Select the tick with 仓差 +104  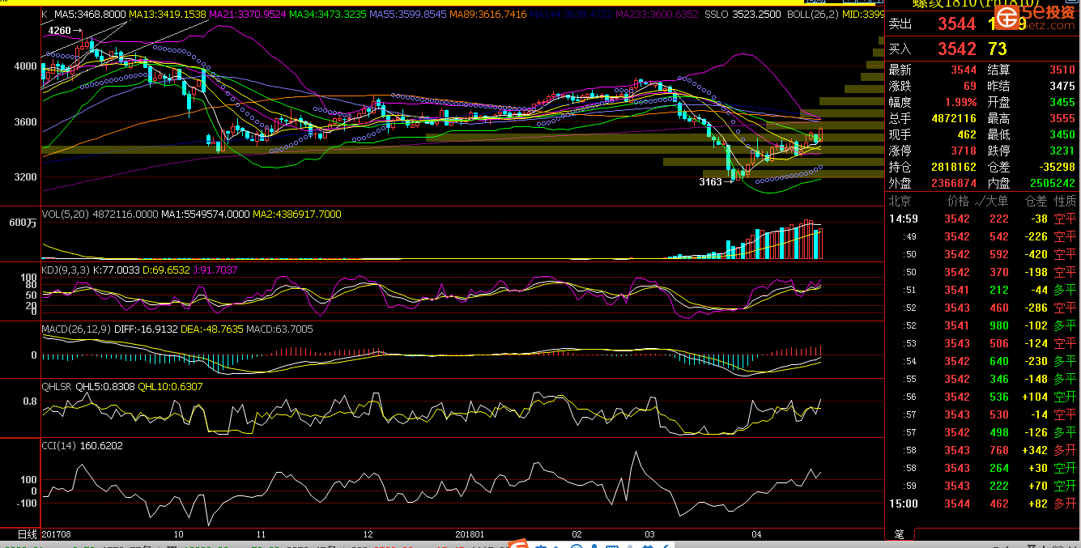click(x=983, y=397)
